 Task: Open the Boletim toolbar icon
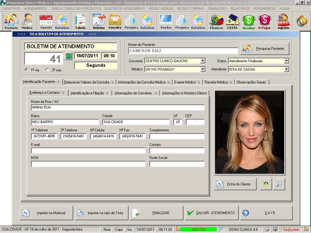coord(99,21)
